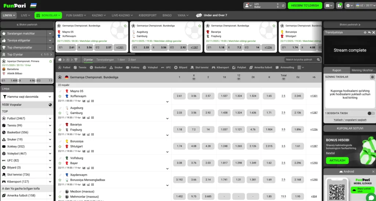This screenshot has height=201, width=376.
Task: Open the messages envelope icon
Action: (329, 5)
